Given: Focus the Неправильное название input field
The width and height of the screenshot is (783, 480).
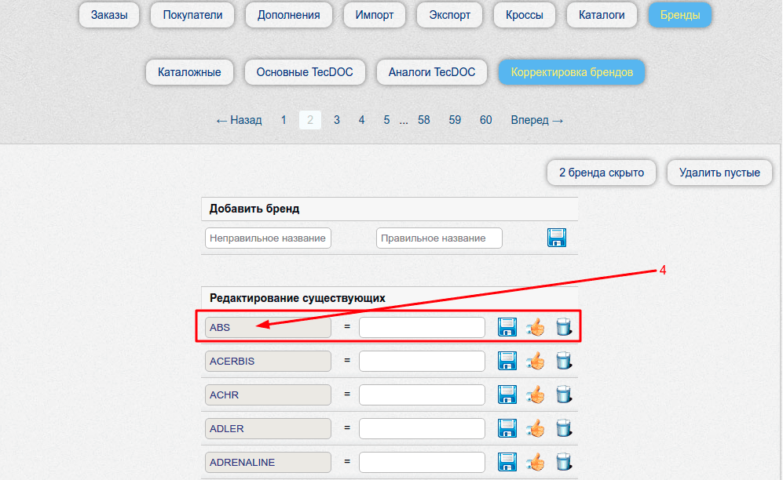Looking at the screenshot, I should pos(268,238).
